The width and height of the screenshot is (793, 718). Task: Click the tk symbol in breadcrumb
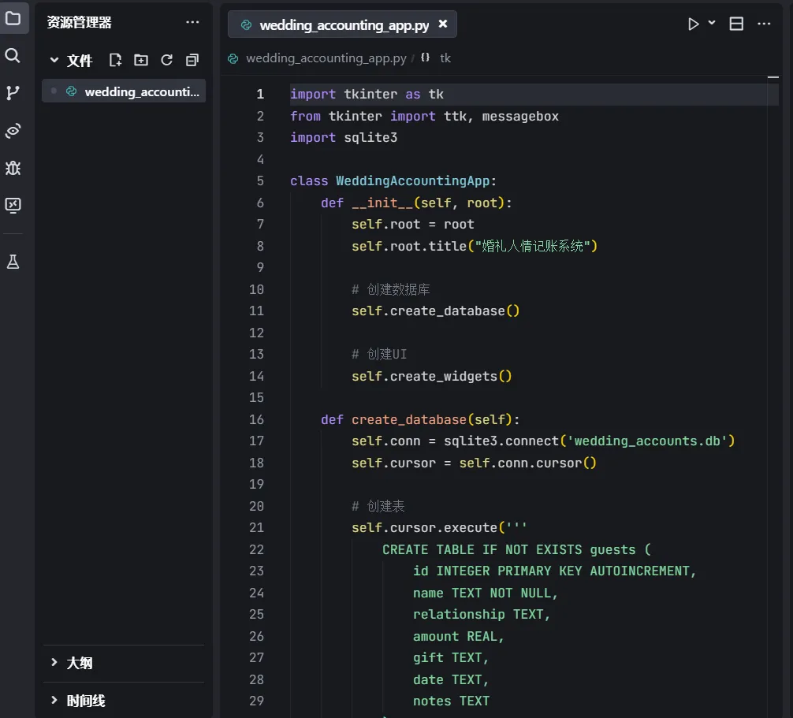[445, 58]
